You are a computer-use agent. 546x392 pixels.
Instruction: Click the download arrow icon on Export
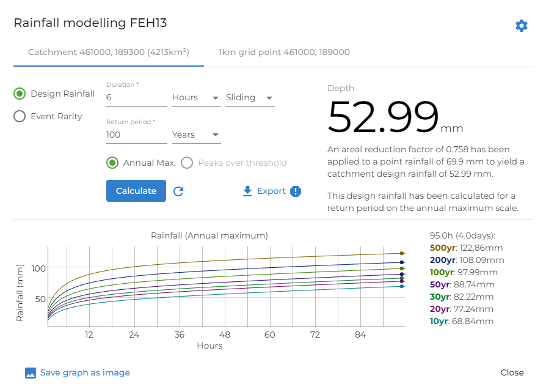[x=247, y=191]
